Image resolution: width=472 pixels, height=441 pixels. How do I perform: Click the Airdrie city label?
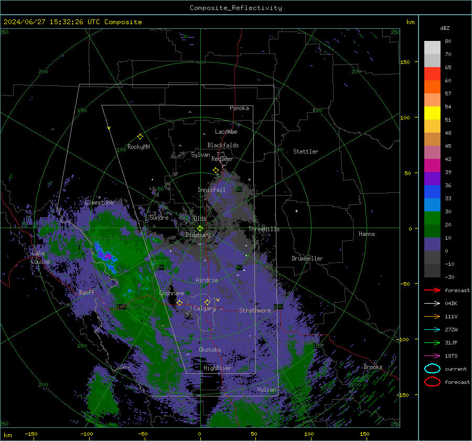coord(207,280)
